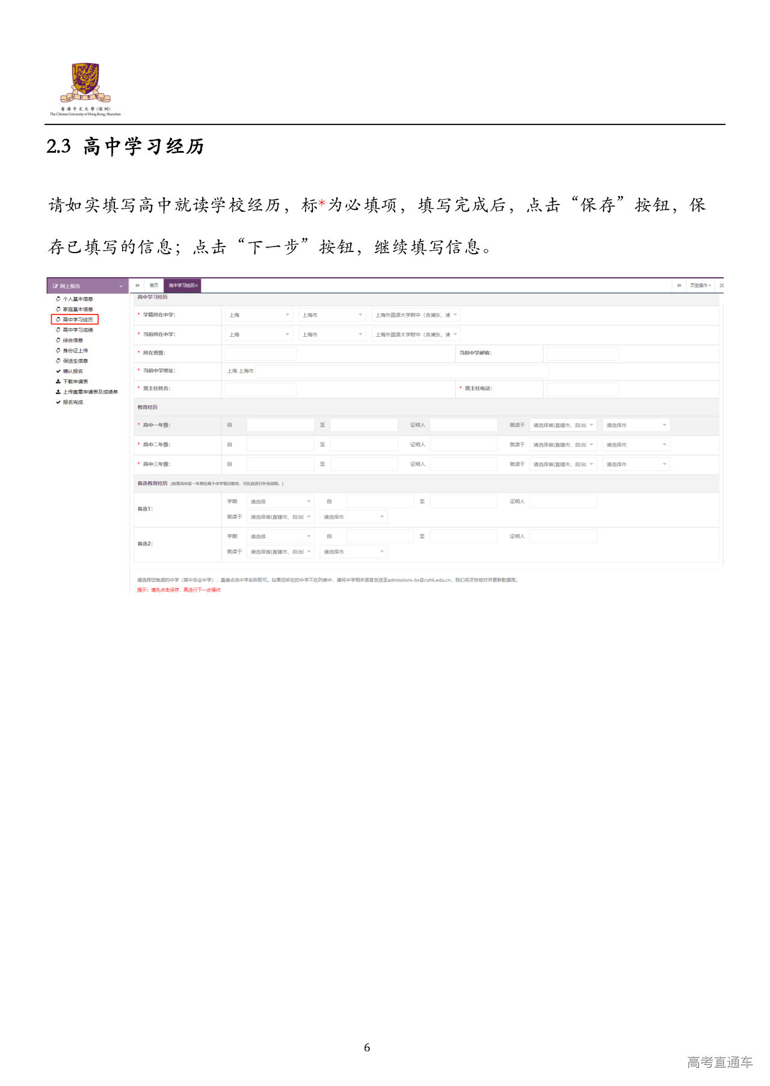The image size is (770, 1086).
Task: Select 个人基本信息 in the sidebar
Action: click(78, 299)
